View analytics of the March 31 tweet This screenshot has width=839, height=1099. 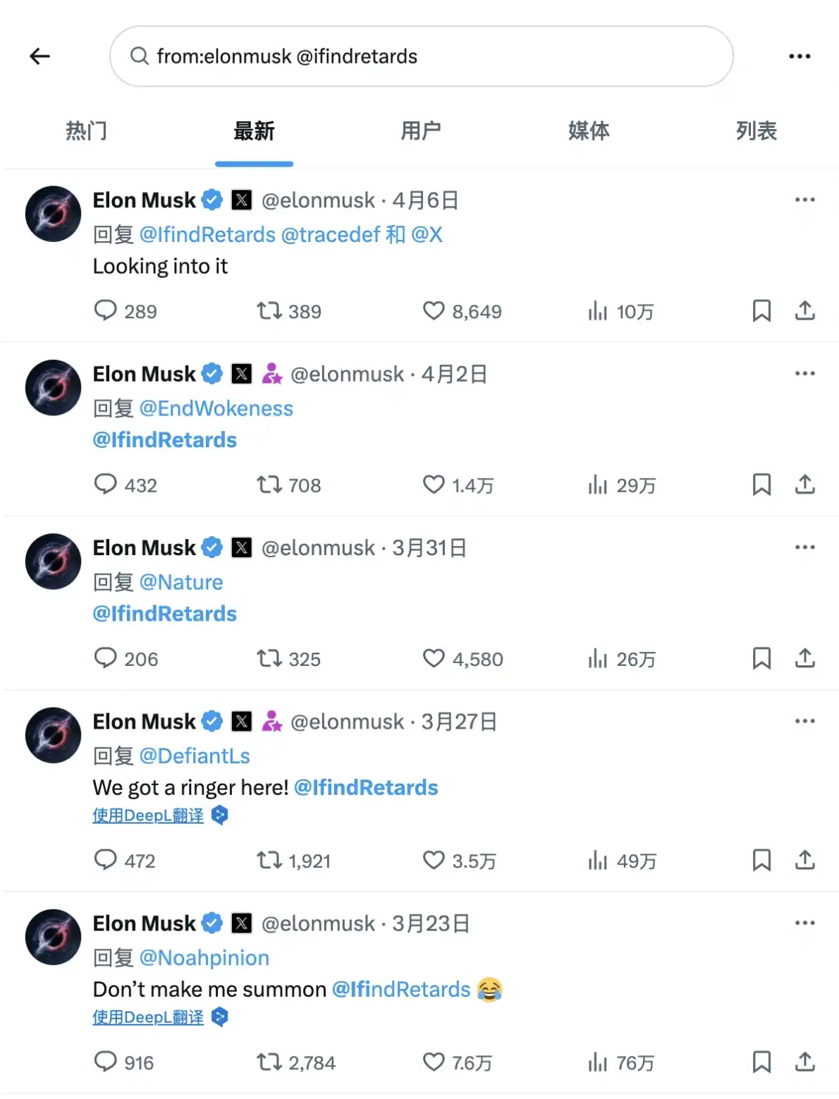click(x=597, y=658)
